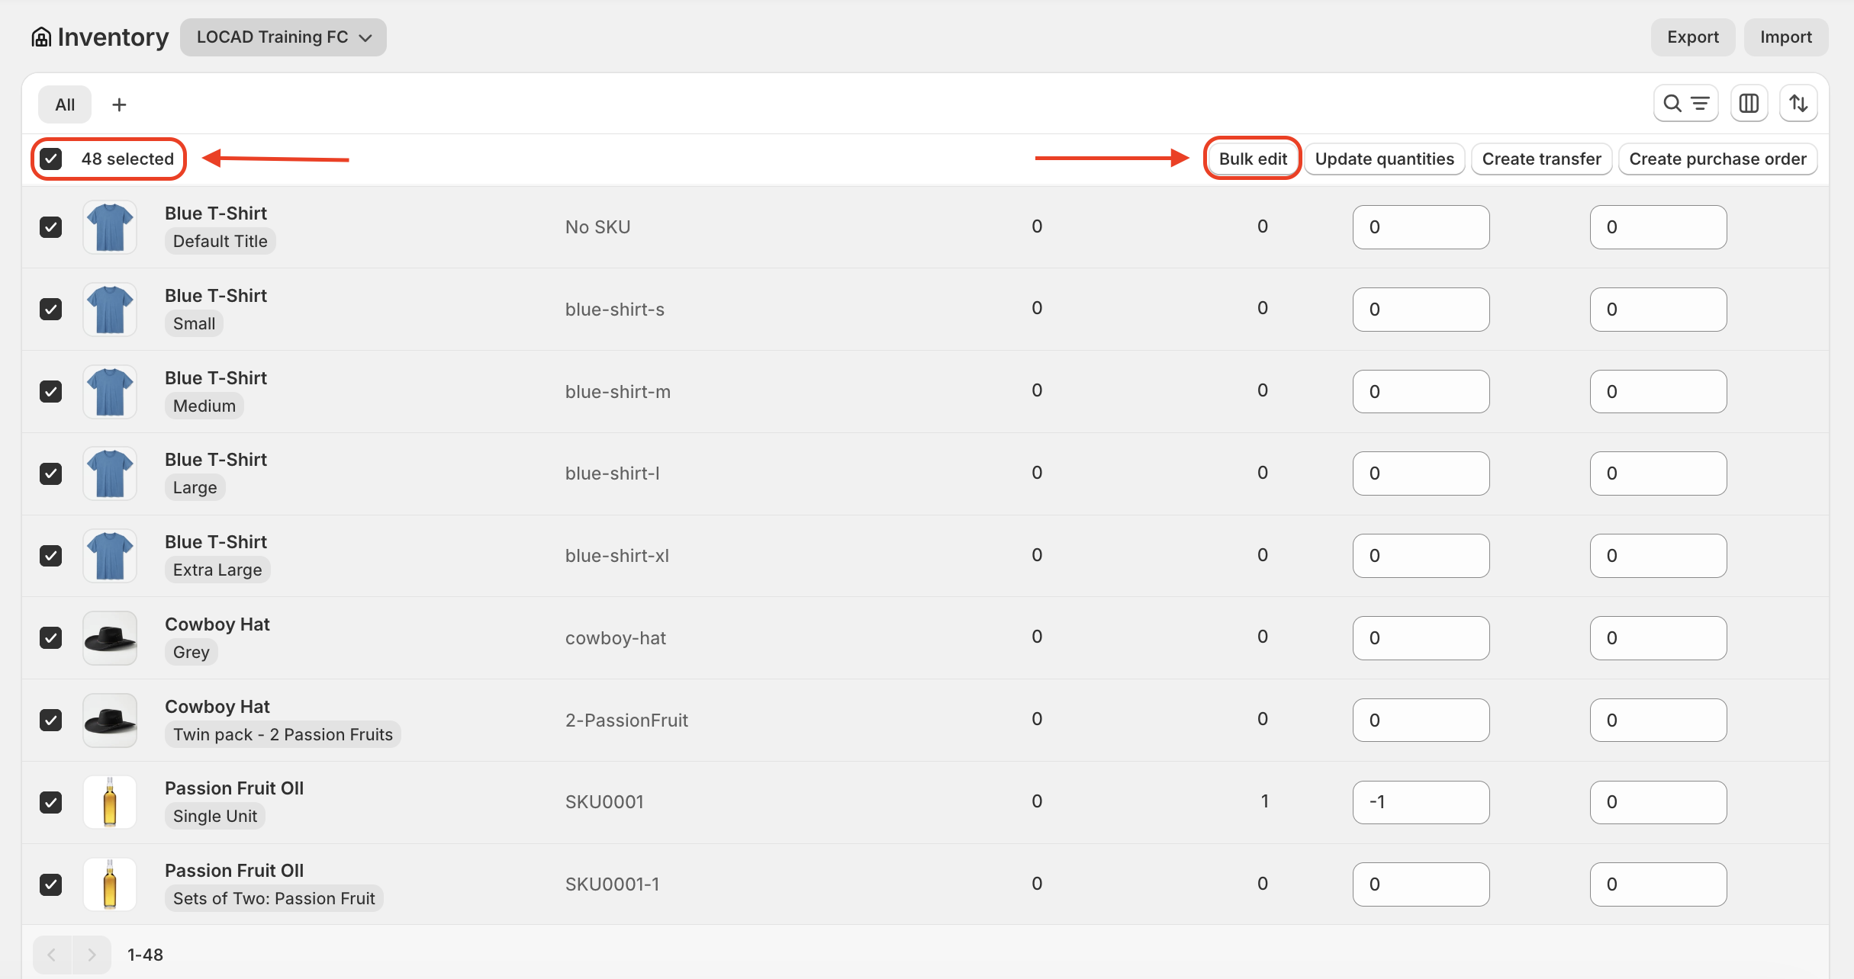Click Passion Fruit Oil Single Unit image

[x=110, y=802]
